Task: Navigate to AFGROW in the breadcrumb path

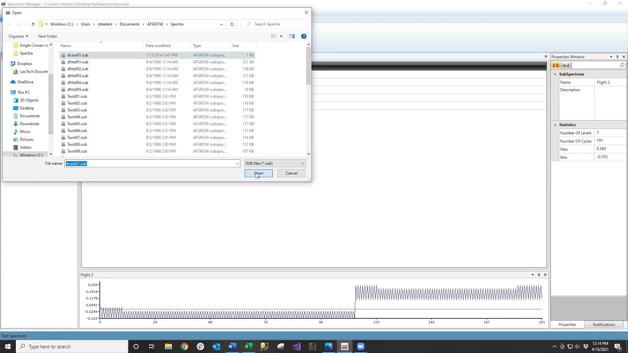Action: pos(155,24)
